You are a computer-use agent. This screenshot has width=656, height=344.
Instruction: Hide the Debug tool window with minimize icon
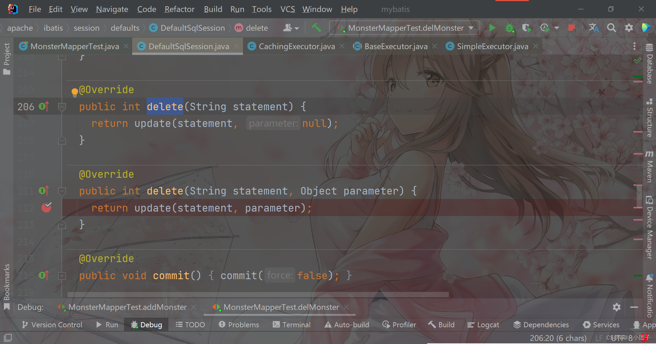tap(634, 307)
